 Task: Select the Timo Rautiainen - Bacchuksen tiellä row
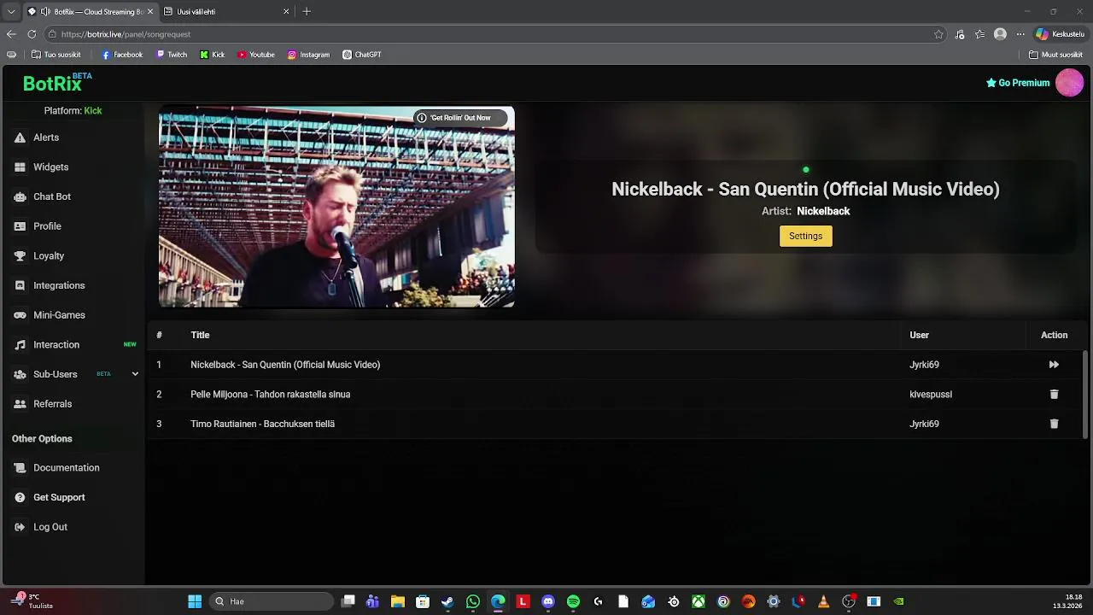tap(615, 424)
